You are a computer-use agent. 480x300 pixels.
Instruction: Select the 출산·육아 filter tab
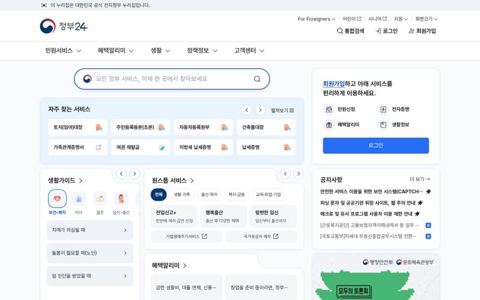click(209, 195)
